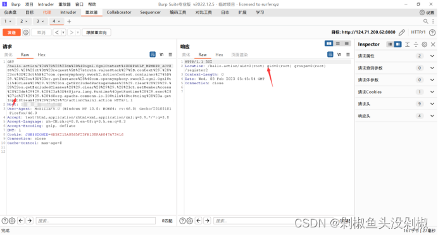The height and width of the screenshot is (235, 438).
Task: Open request search settings gear
Action: click(12, 221)
